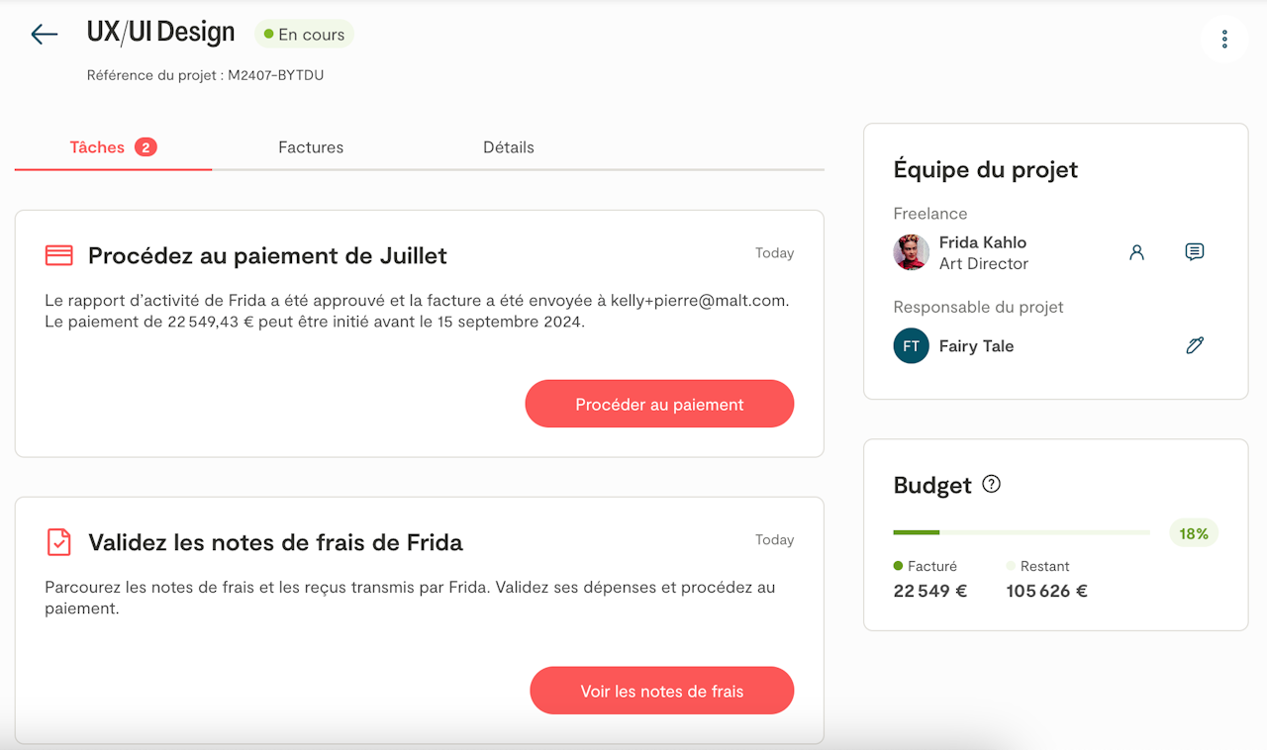
Task: Click the Frida Kahlo name link
Action: point(983,242)
